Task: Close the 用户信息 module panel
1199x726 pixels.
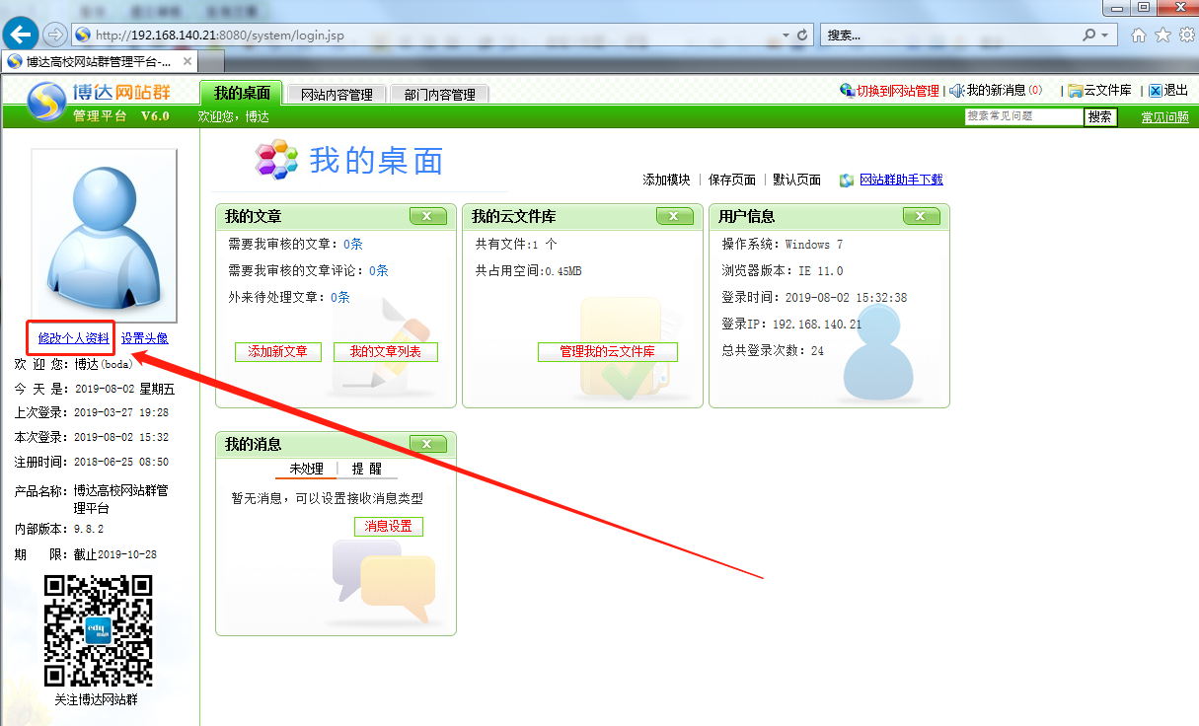Action: (921, 216)
